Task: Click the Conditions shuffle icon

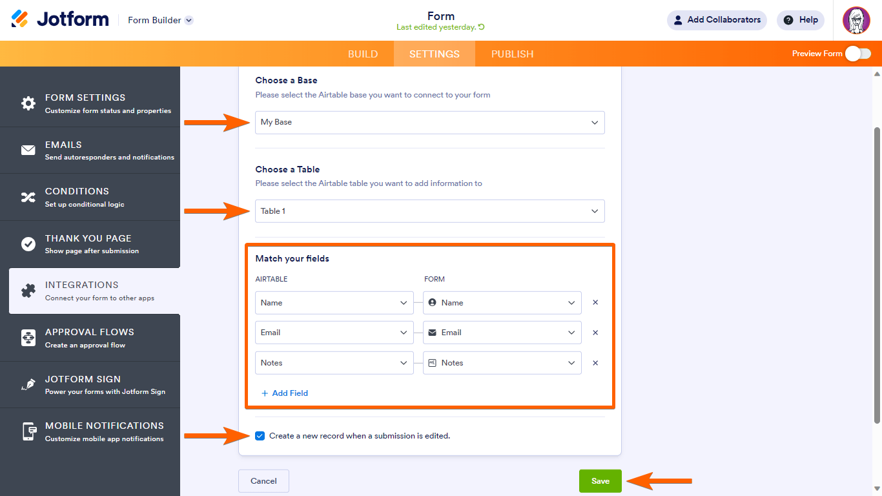Action: coord(28,198)
